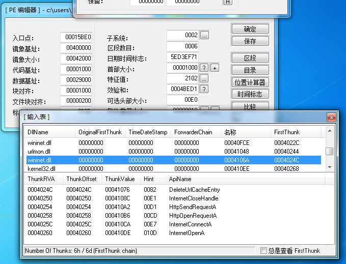Click FirstThunk value 00040268
The height and width of the screenshot is (264, 346).
286,169
